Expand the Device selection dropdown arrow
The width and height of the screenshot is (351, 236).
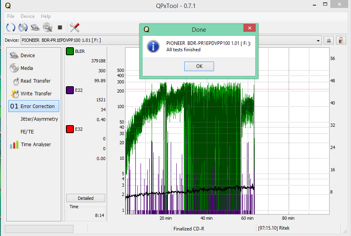point(318,41)
